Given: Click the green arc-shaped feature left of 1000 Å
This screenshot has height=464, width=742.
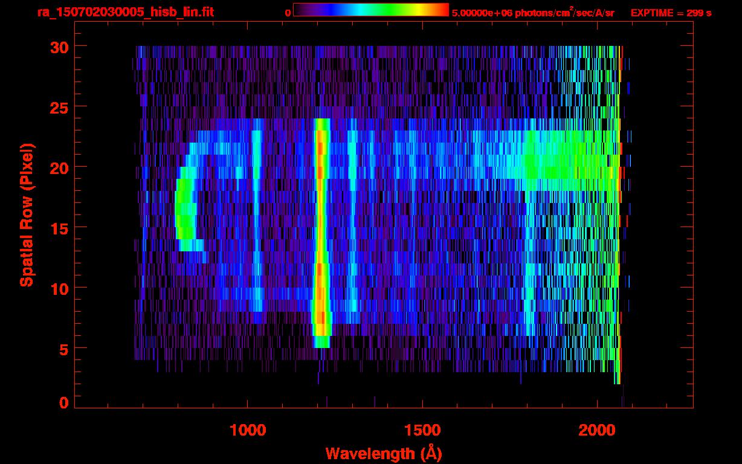Looking at the screenshot, I should point(184,211).
